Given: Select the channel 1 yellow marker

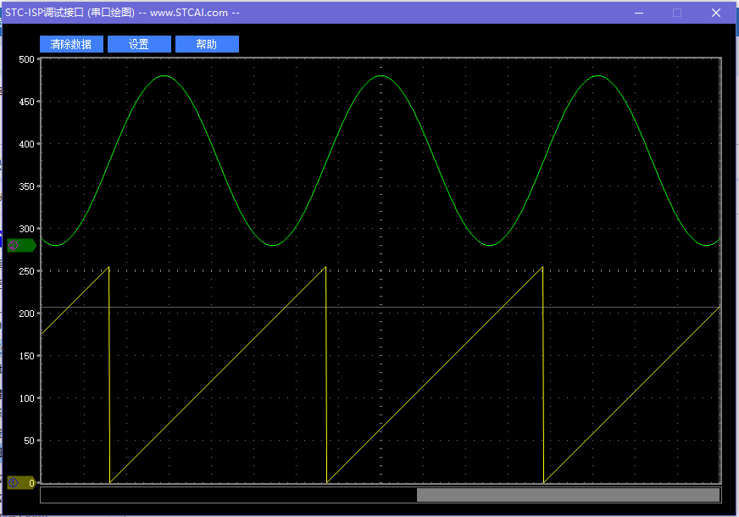Looking at the screenshot, I should (21, 482).
